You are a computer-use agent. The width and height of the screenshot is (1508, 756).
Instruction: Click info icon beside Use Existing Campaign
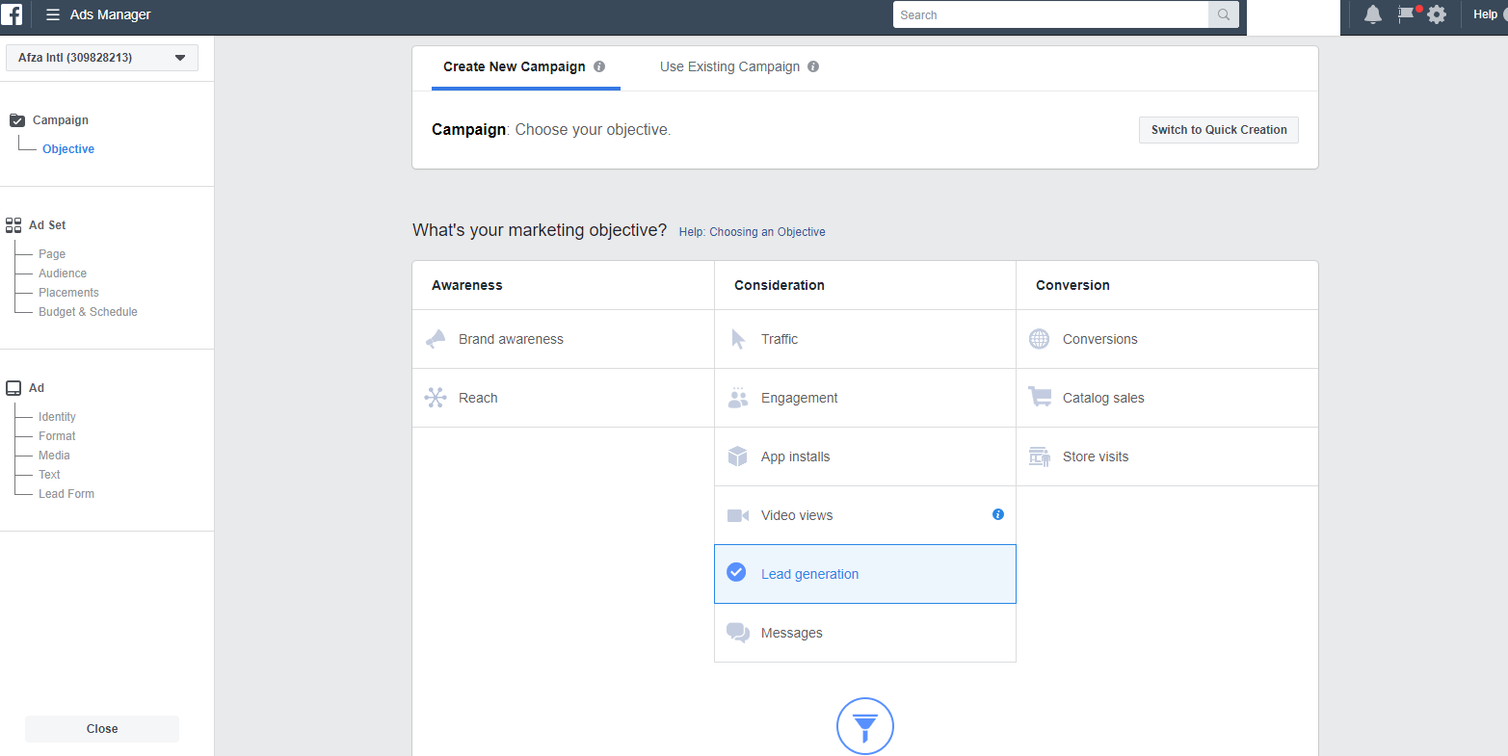click(813, 66)
